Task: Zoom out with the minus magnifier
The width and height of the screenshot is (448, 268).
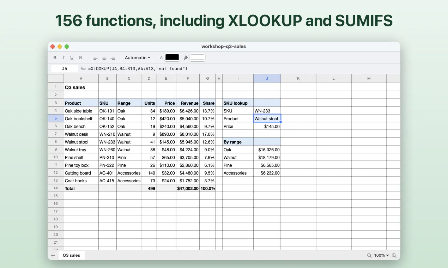Action: pyautogui.click(x=369, y=255)
